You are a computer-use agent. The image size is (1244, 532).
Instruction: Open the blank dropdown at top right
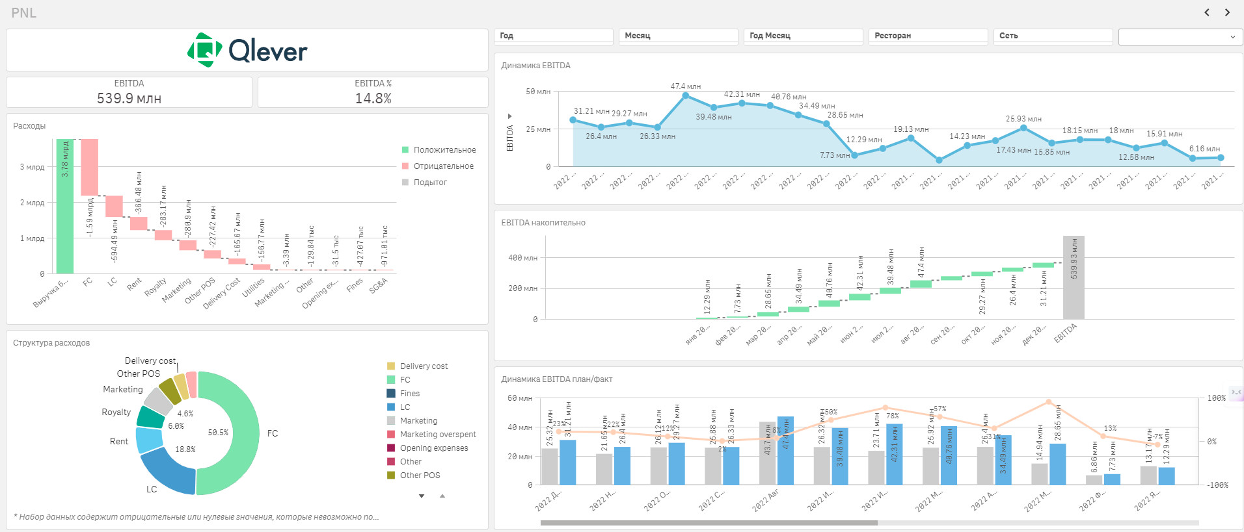(1180, 37)
